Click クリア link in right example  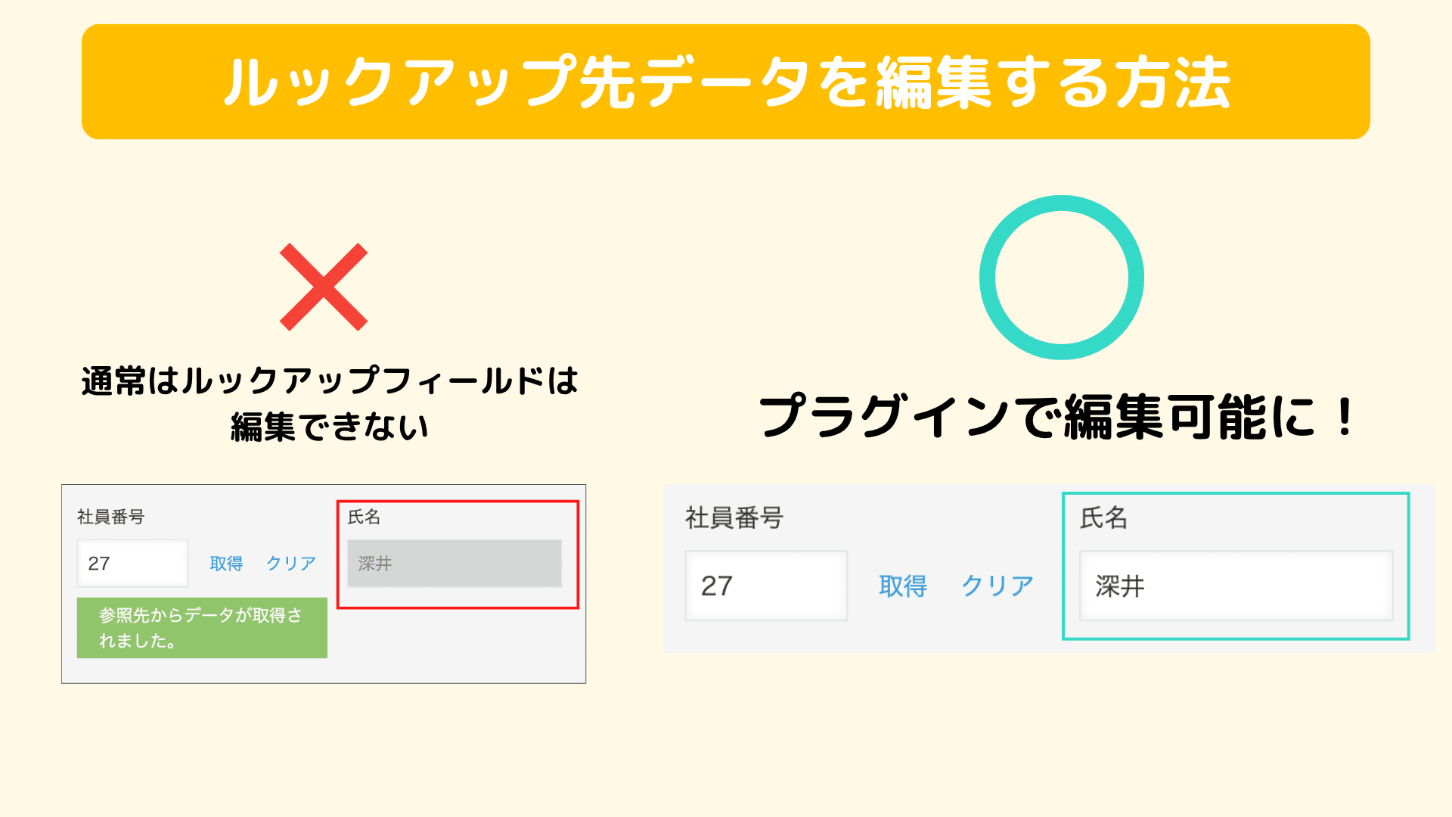pos(997,586)
